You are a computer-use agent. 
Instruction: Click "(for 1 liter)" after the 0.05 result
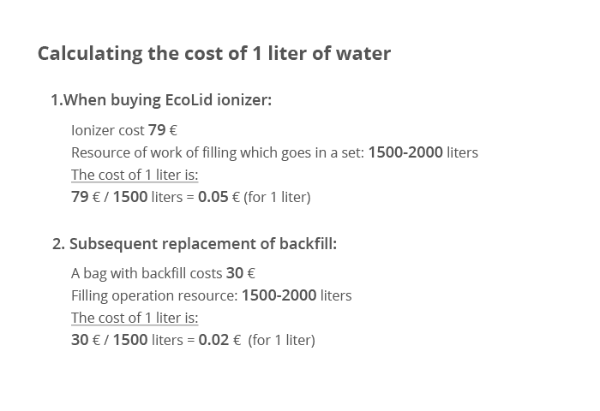[277, 197]
